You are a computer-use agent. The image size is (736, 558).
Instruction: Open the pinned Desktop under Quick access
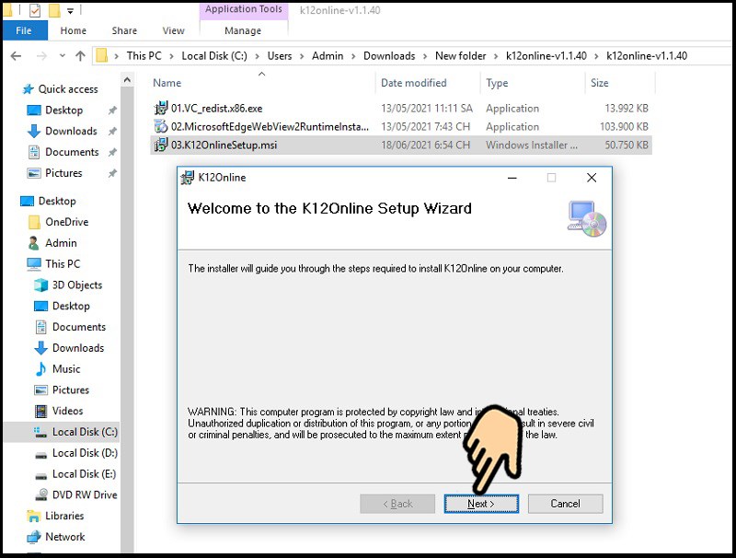tap(63, 110)
